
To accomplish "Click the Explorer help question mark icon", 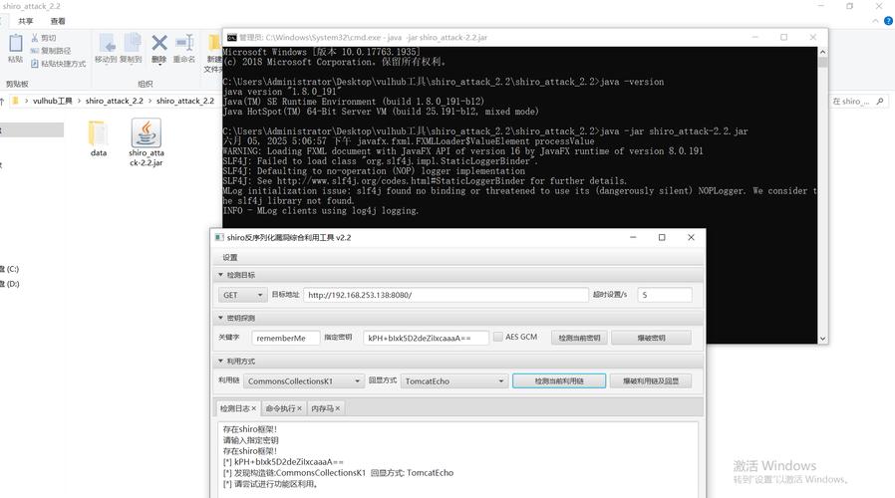I will tap(888, 21).
